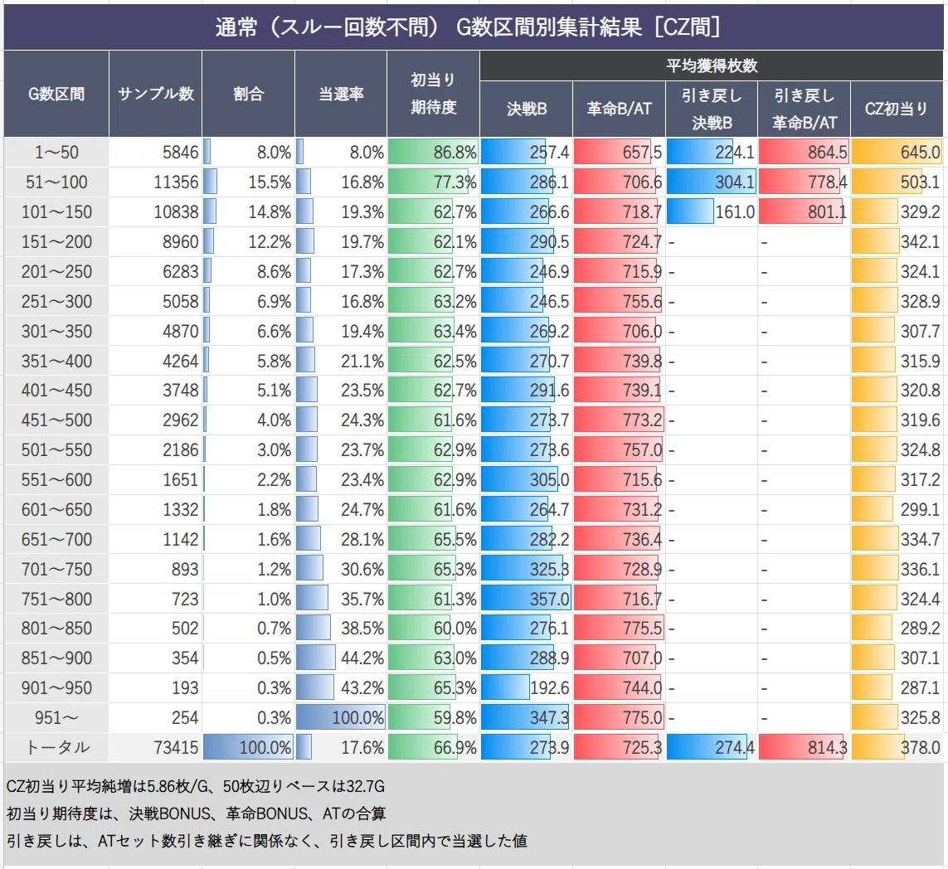
Task: Select the footnote about CZ初当り平均純増
Action: pyautogui.click(x=195, y=786)
